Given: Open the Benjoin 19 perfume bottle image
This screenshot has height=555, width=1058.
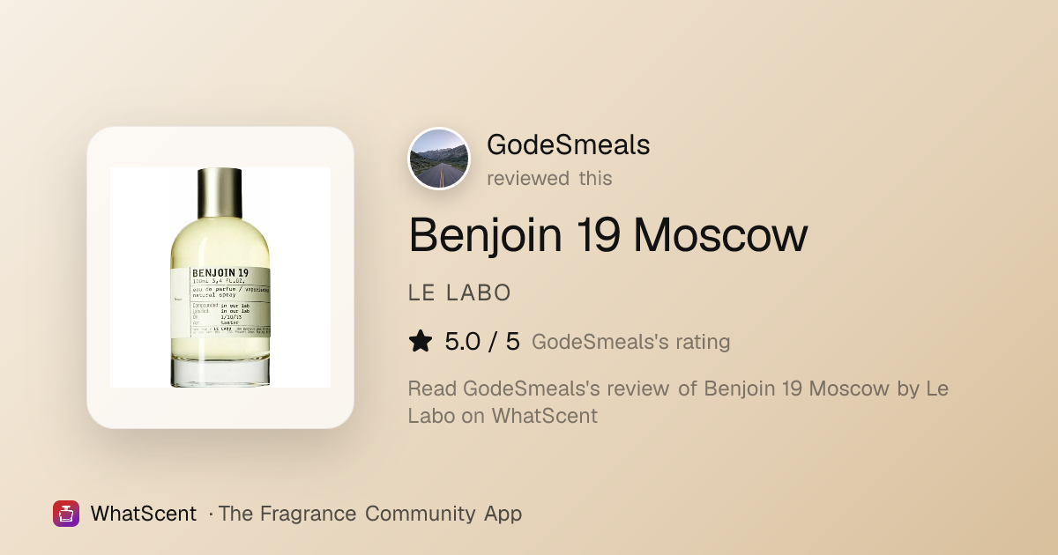Looking at the screenshot, I should [x=220, y=277].
